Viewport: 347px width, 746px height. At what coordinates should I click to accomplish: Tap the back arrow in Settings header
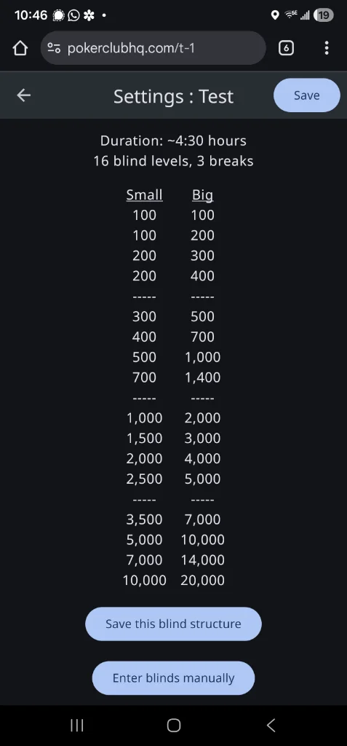coord(24,95)
